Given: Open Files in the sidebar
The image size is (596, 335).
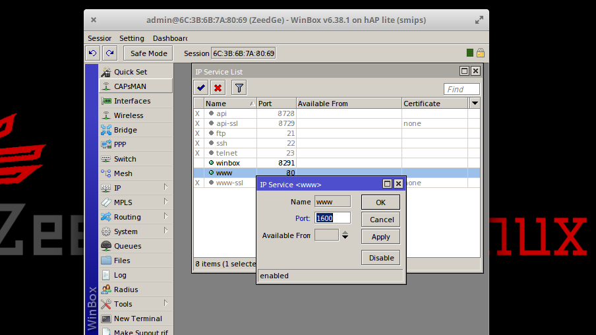Looking at the screenshot, I should pos(136,260).
